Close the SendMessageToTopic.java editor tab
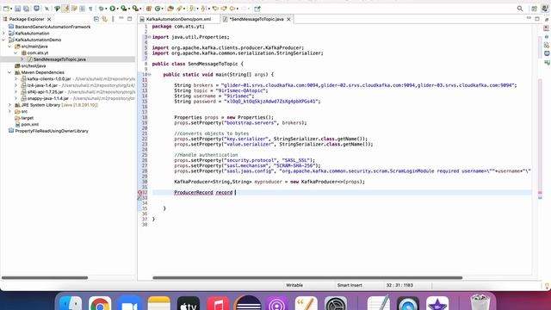The image size is (551, 310). [288, 19]
